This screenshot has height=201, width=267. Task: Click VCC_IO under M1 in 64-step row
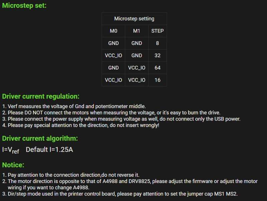pos(137,68)
